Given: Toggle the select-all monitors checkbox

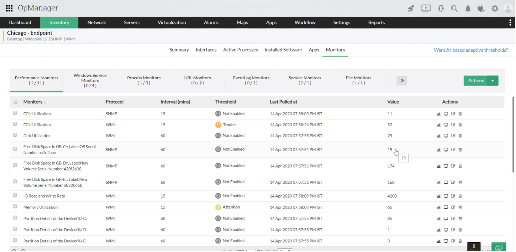Looking at the screenshot, I should click(x=16, y=102).
